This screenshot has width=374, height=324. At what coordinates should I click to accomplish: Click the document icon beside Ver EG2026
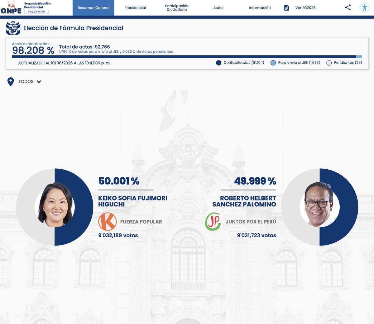[x=286, y=8]
